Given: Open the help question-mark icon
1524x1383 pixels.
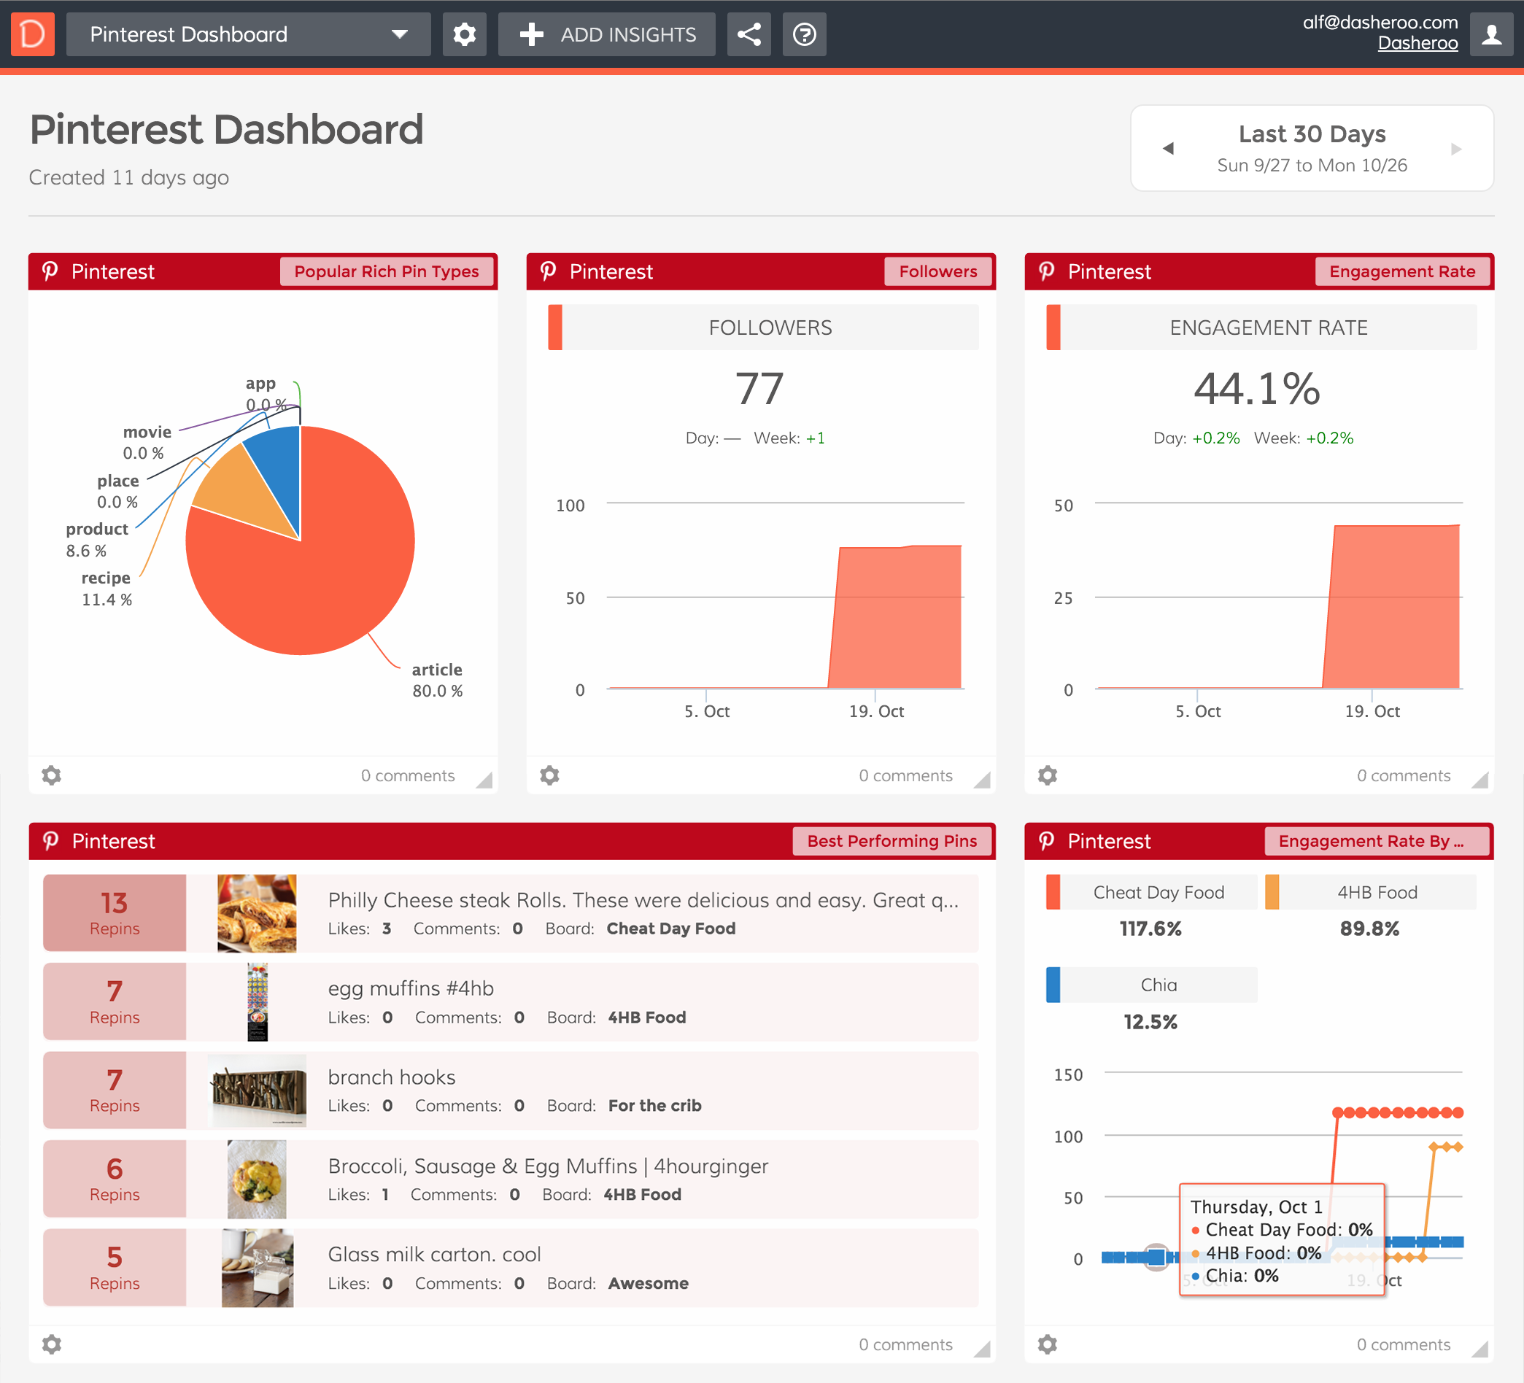Looking at the screenshot, I should [x=805, y=34].
